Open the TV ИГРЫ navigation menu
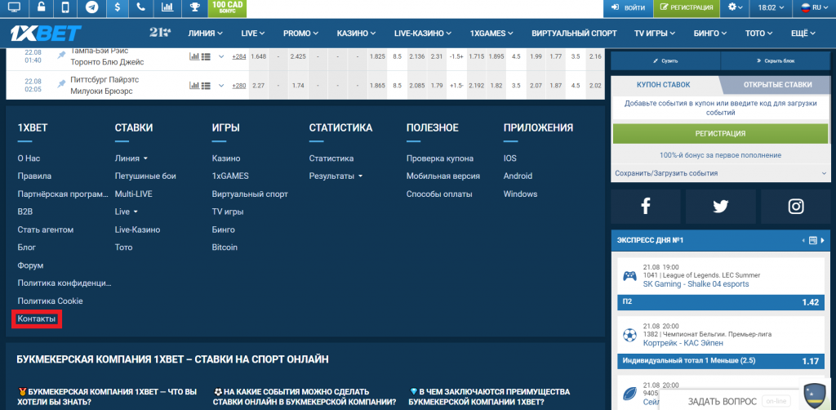Viewport: 836px width, 410px height. 656,33
